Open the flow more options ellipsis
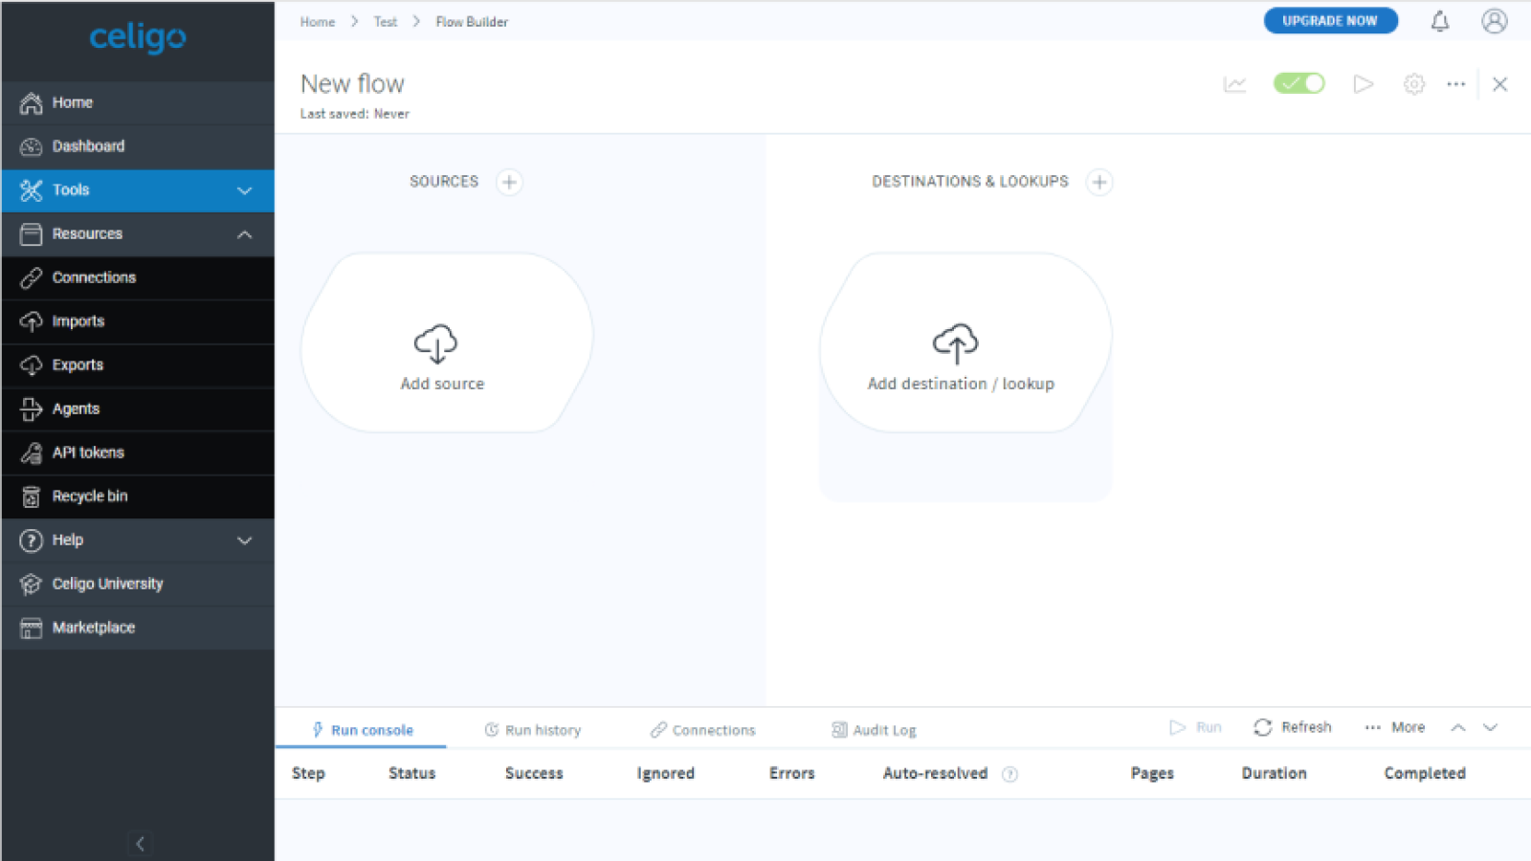The width and height of the screenshot is (1531, 861). 1456,84
